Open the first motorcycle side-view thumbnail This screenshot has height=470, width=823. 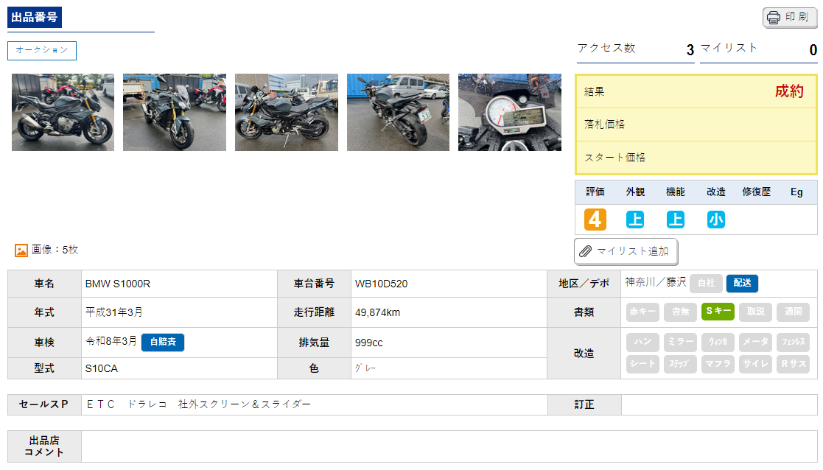(63, 112)
